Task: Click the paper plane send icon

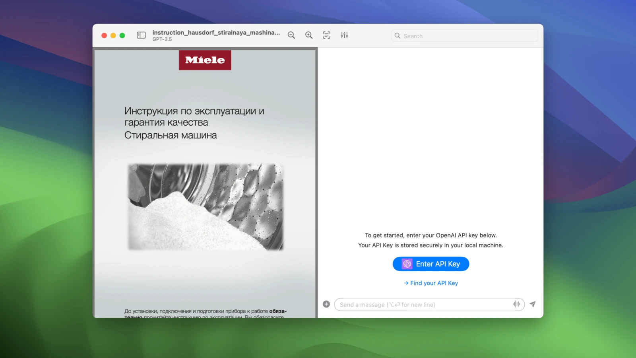Action: [533, 304]
